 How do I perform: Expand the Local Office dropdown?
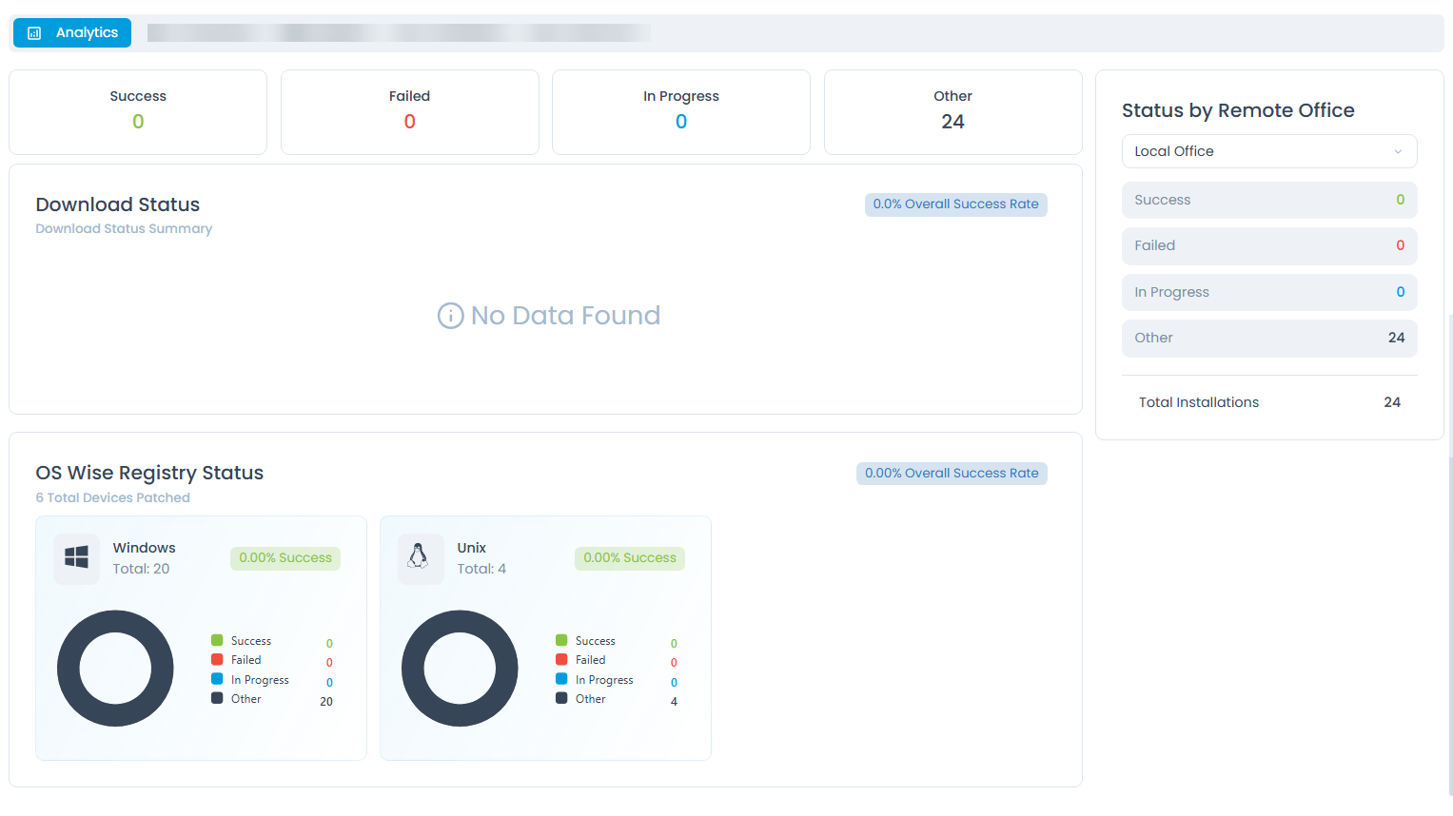coord(1268,151)
